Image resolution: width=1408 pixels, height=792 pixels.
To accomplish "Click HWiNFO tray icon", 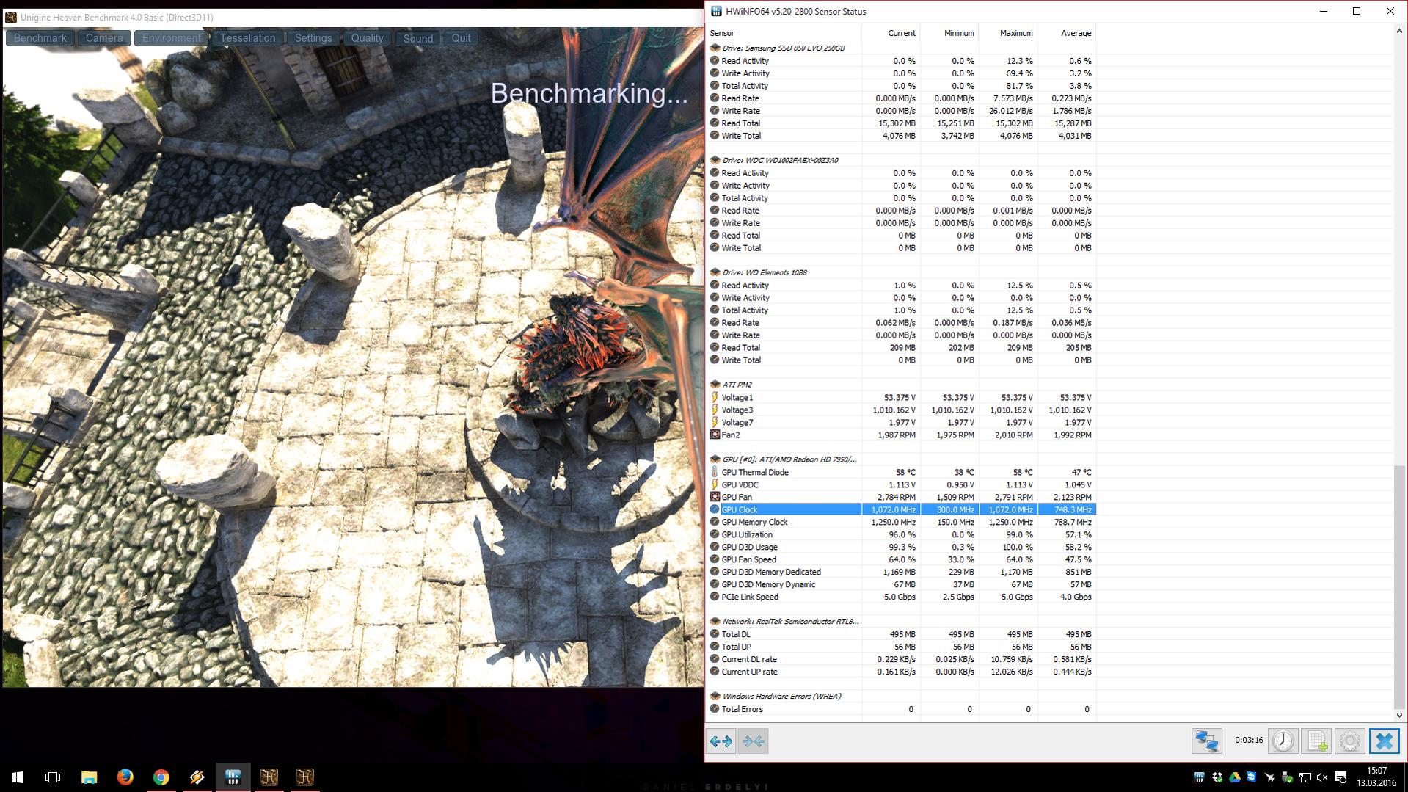I will [1199, 777].
